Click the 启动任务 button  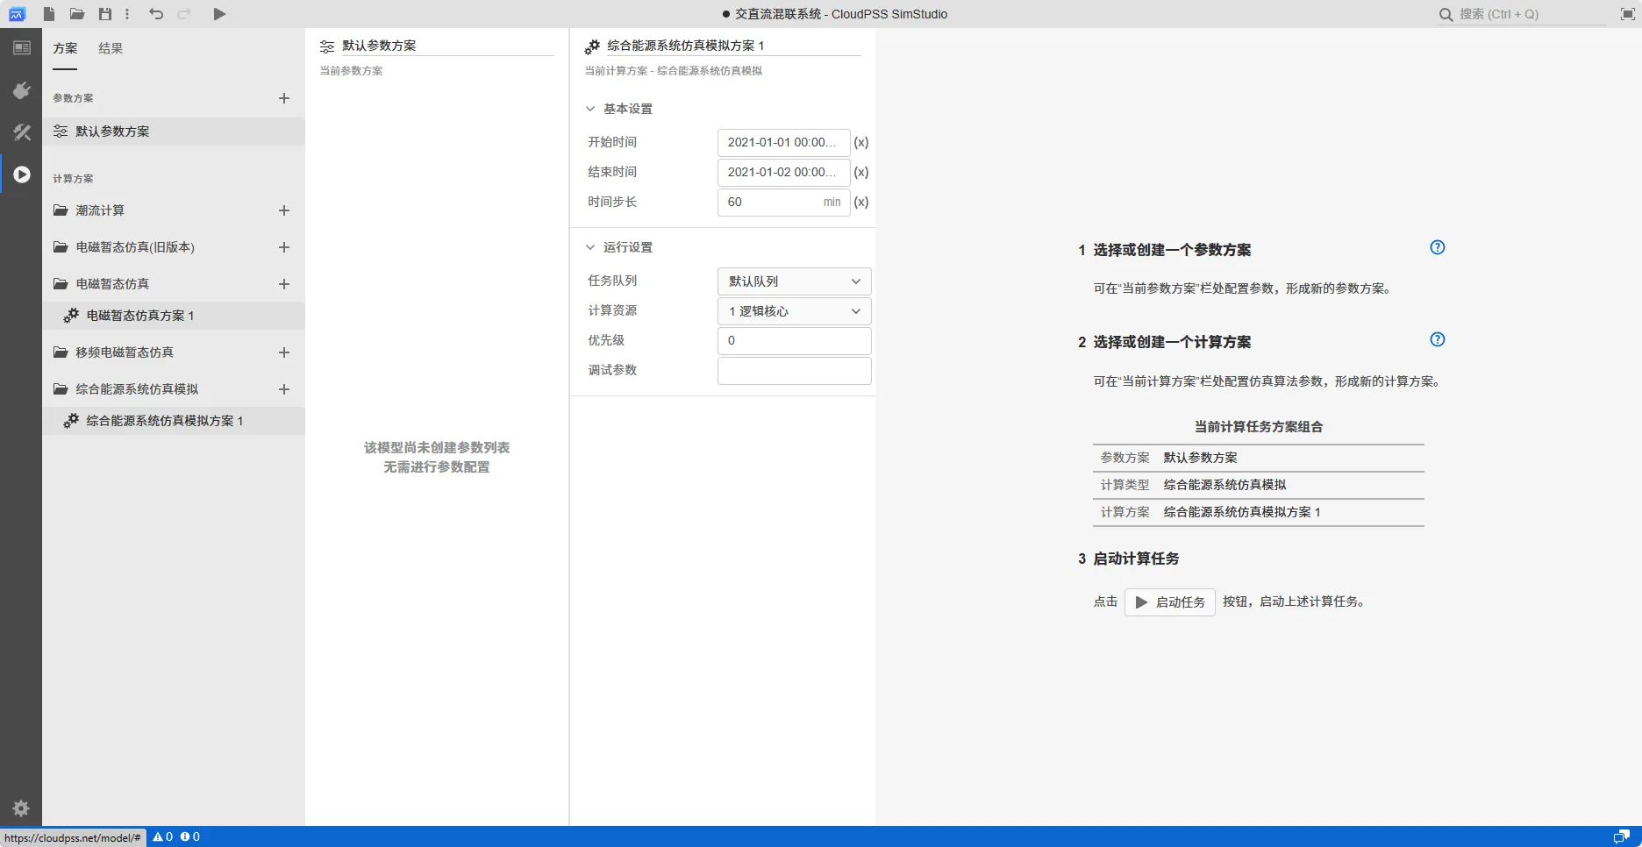click(x=1170, y=602)
